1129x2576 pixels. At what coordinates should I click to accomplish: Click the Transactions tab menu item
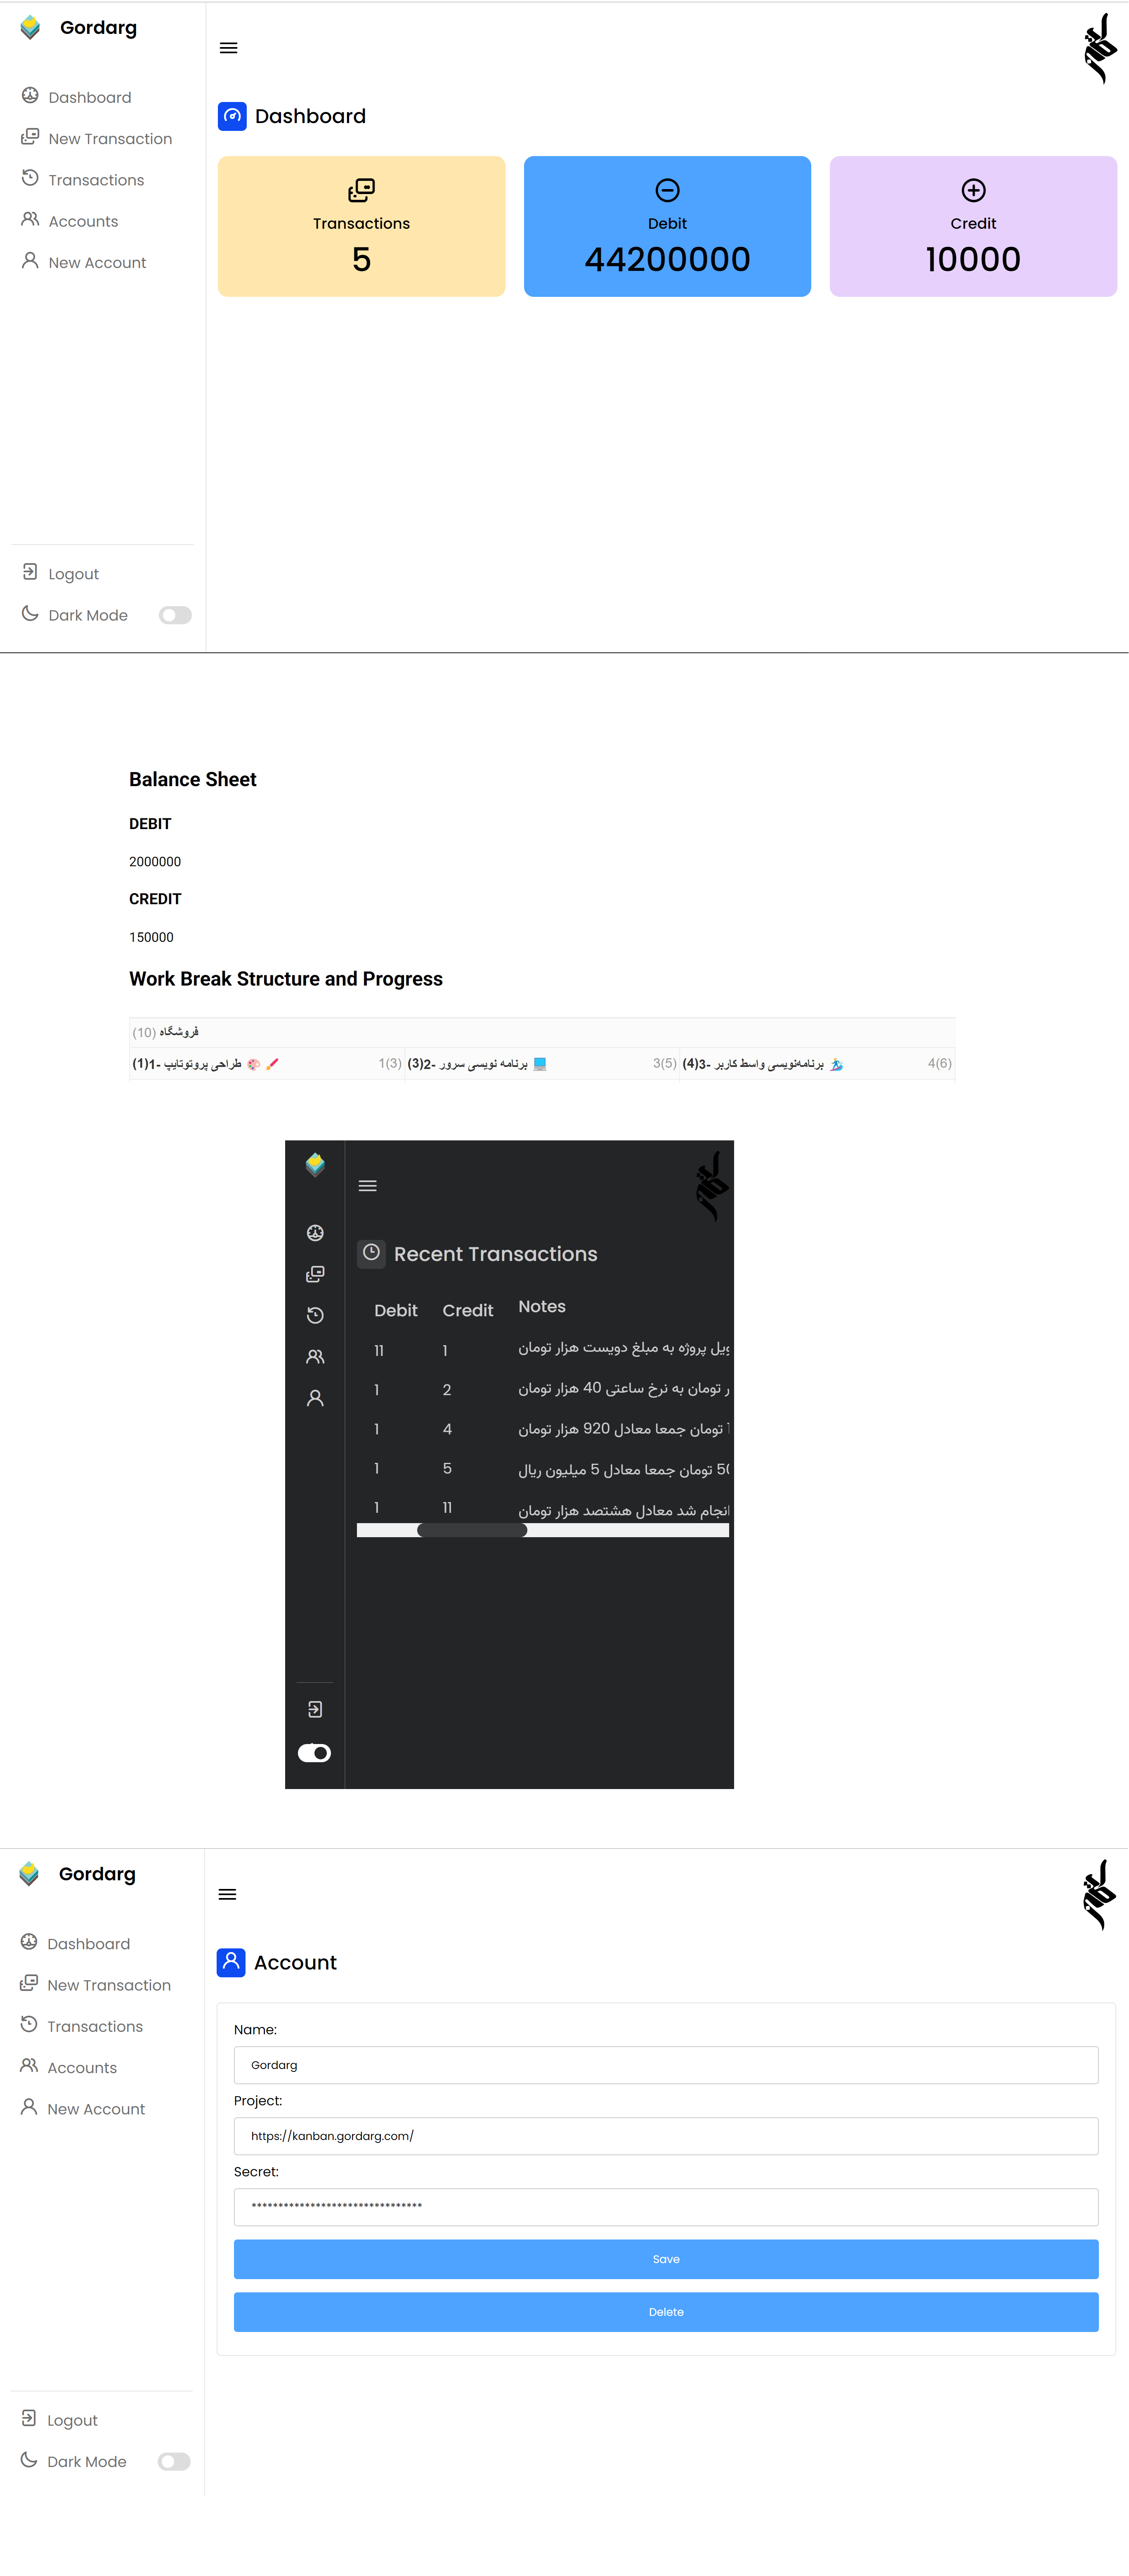(94, 179)
